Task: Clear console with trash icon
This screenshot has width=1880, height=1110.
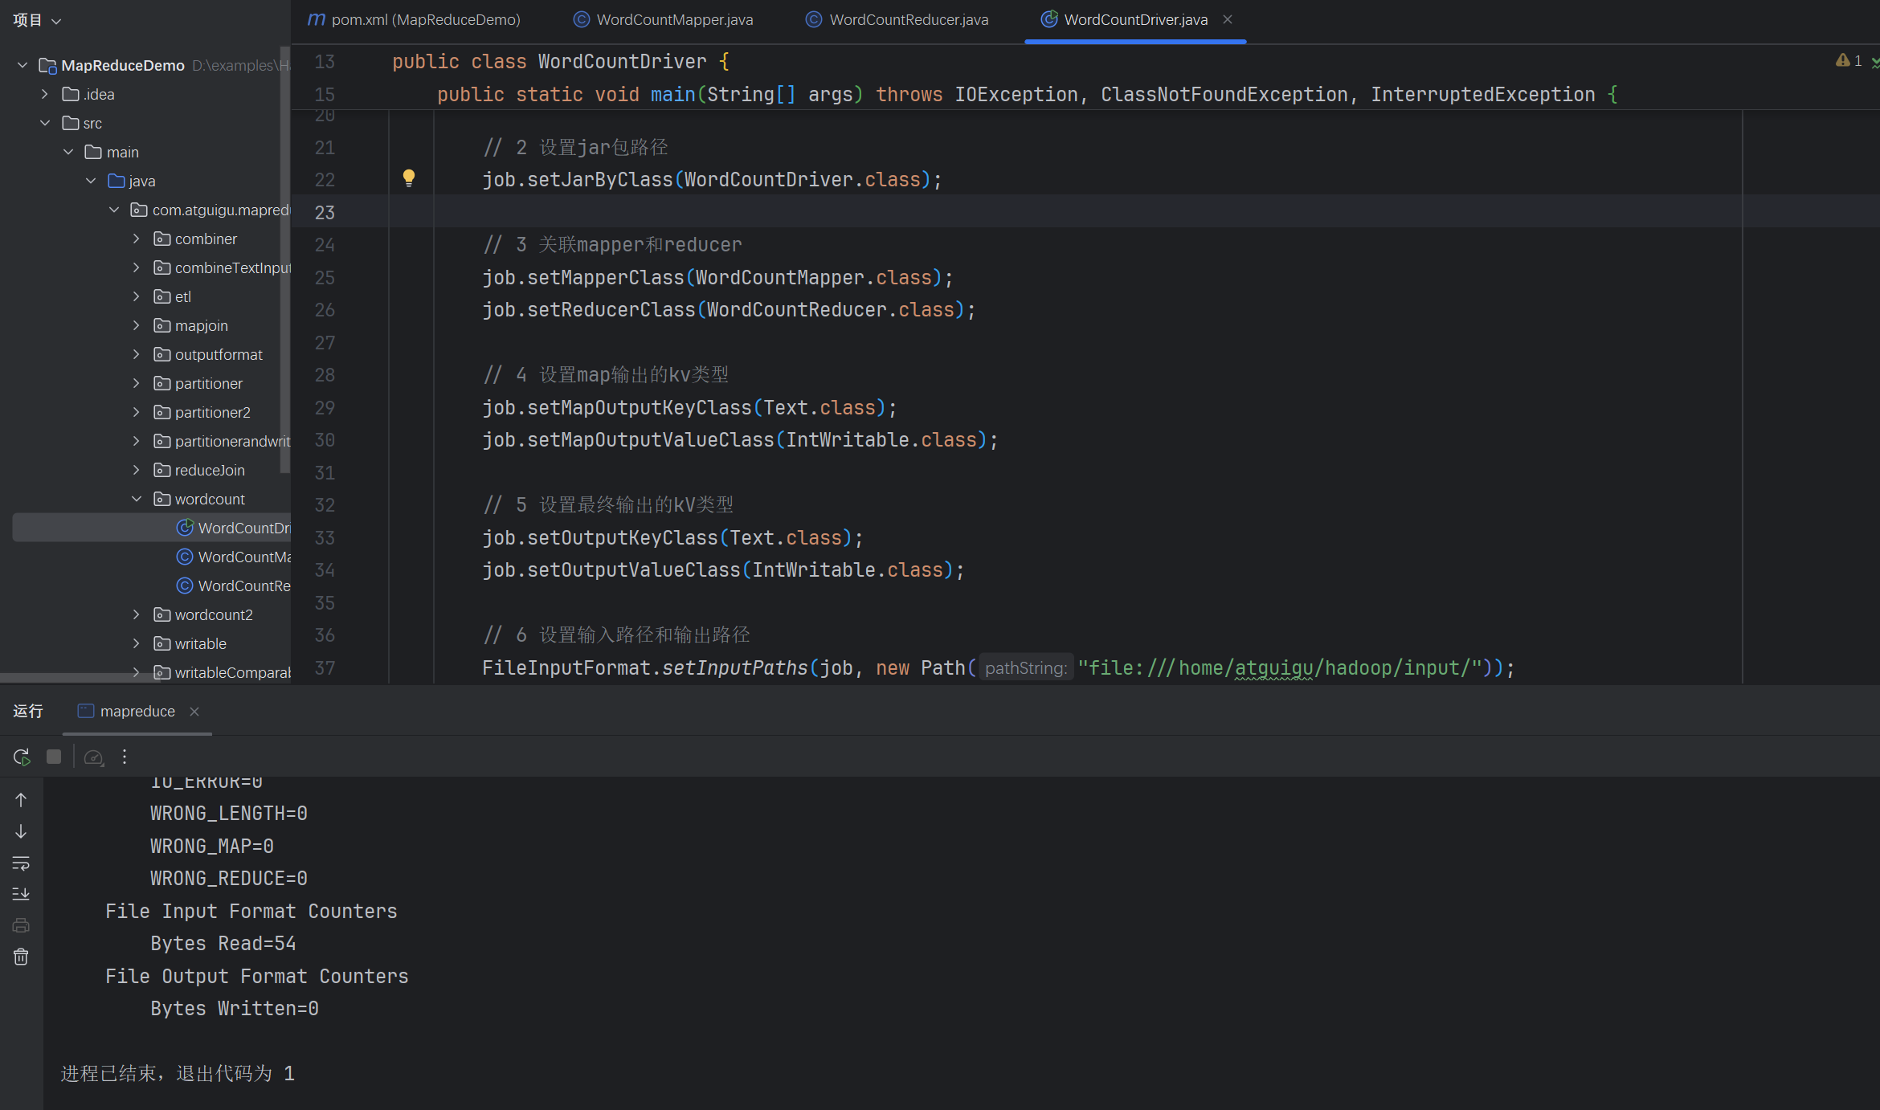Action: pyautogui.click(x=21, y=957)
